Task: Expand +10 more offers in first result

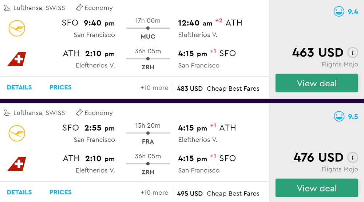Action: pos(154,88)
